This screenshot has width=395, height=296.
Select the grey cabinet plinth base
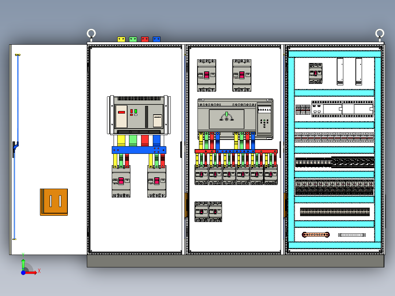[x=236, y=261]
